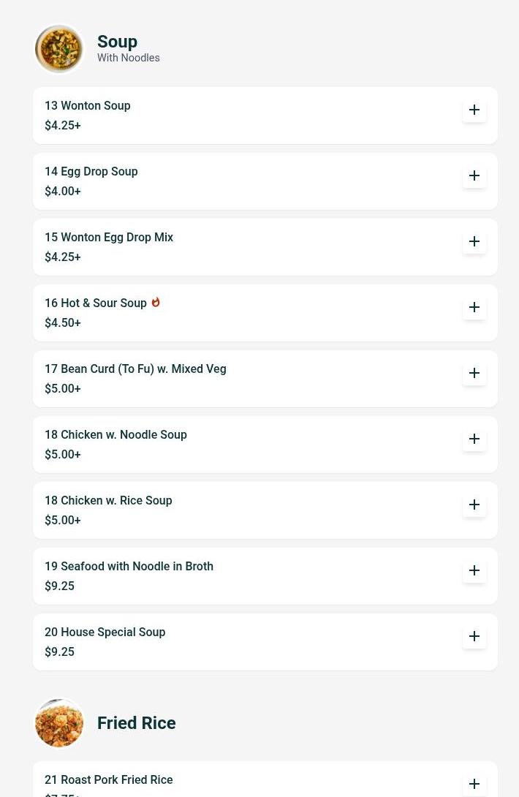Select the Fried Rice section heading
This screenshot has width=519, height=797.
(136, 723)
